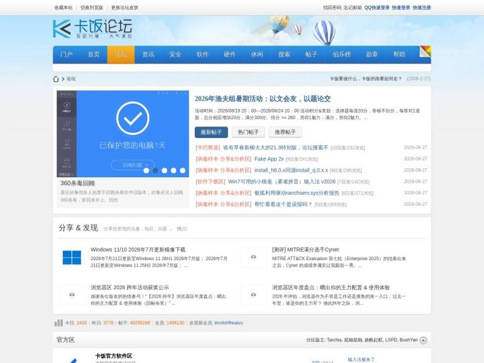Click 收藏本站 link at top
484x363 pixels.
64,8
